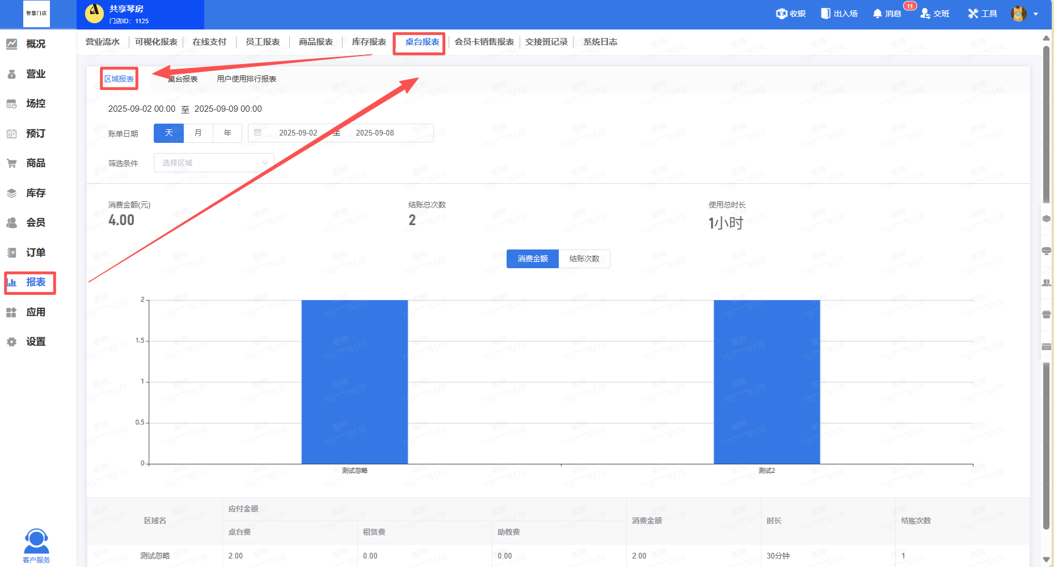The image size is (1054, 567).
Task: Click the 智慧门店 logo at top left
Action: coord(36,14)
